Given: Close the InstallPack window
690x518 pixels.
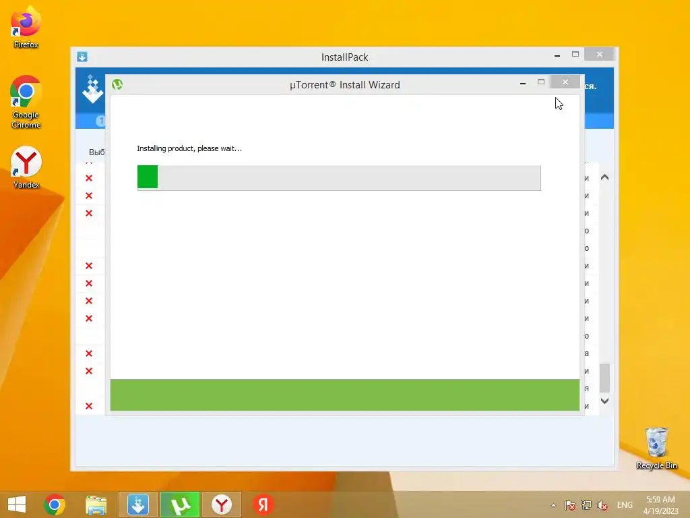Looking at the screenshot, I should pyautogui.click(x=599, y=54).
